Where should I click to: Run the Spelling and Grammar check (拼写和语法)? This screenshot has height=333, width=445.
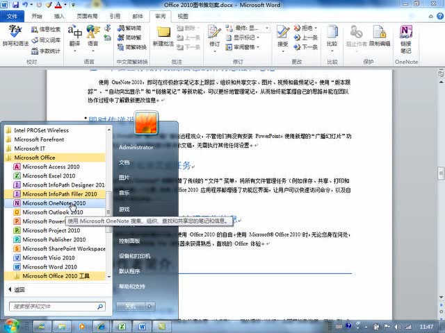(15, 36)
